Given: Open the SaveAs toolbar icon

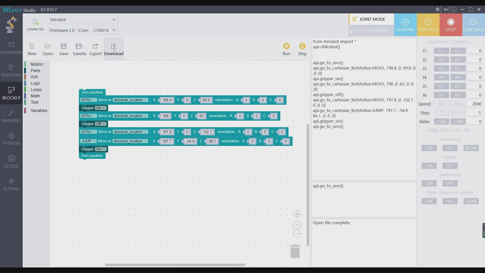Looking at the screenshot, I should 80,47.
